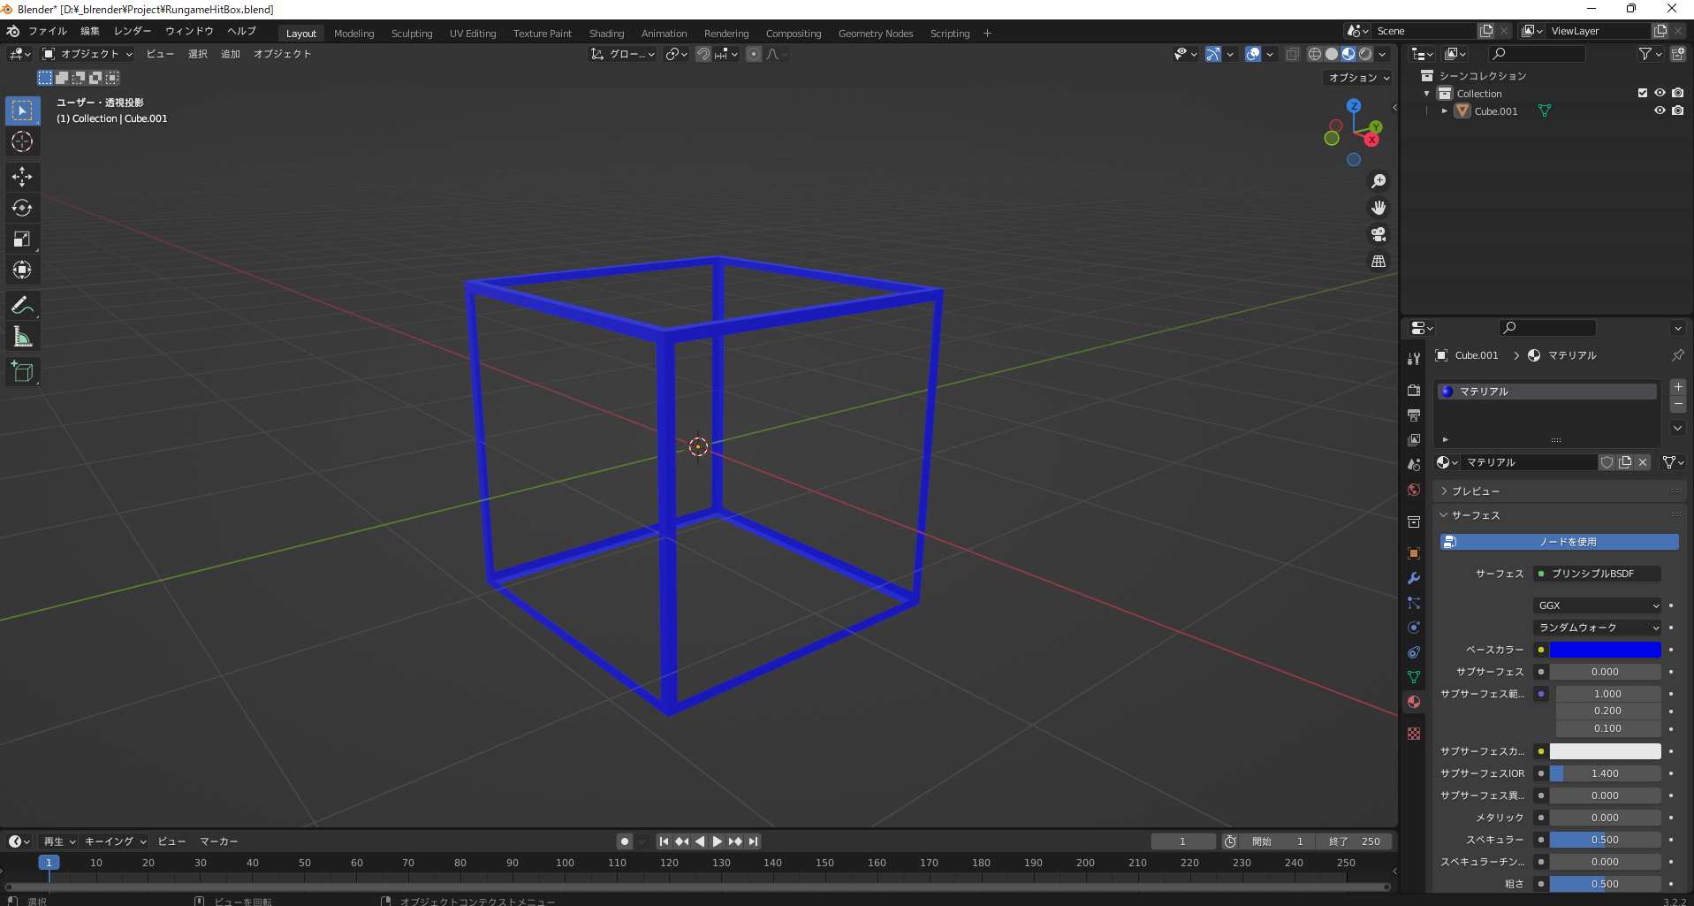The width and height of the screenshot is (1694, 906).
Task: Select the Annotate pencil tool
Action: 22,306
